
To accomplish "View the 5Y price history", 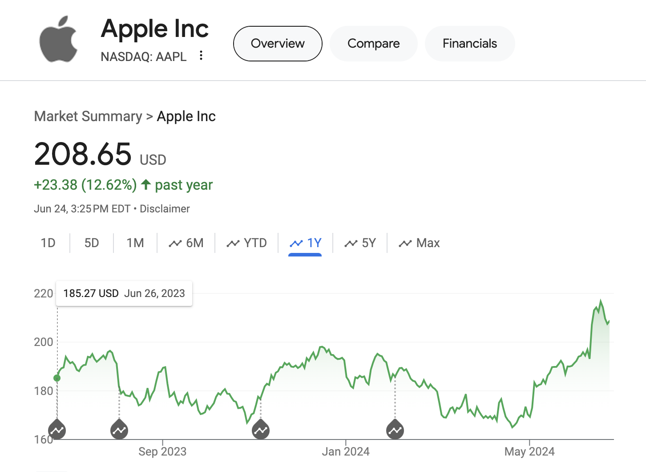I will pos(360,243).
